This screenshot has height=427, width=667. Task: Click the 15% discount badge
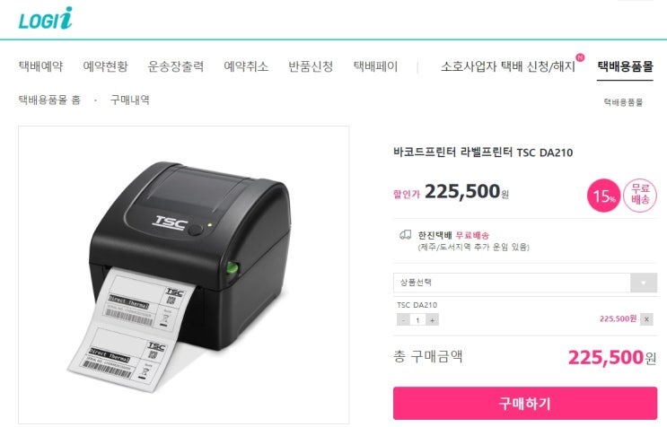[603, 196]
